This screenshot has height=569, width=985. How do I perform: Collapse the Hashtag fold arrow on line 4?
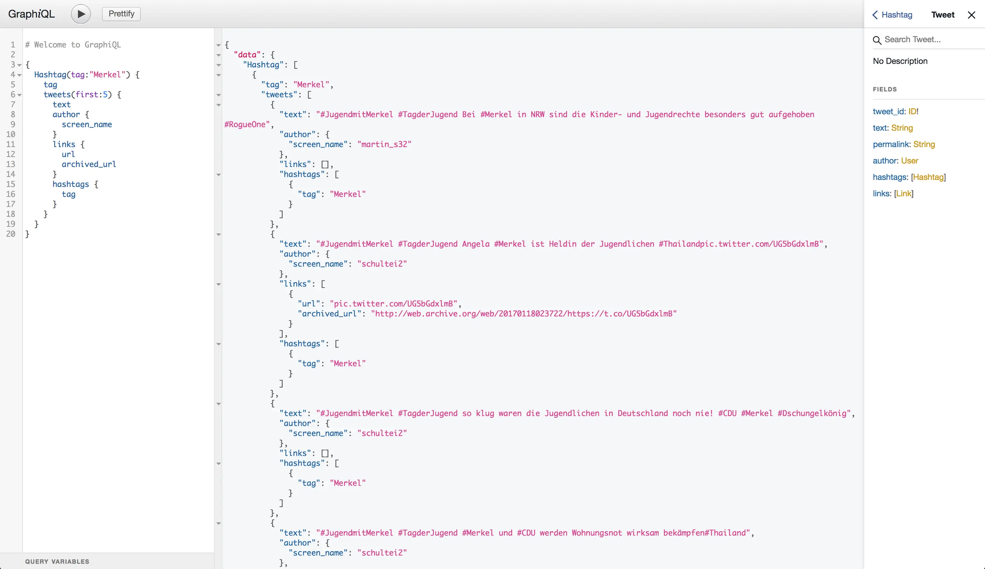coord(19,75)
